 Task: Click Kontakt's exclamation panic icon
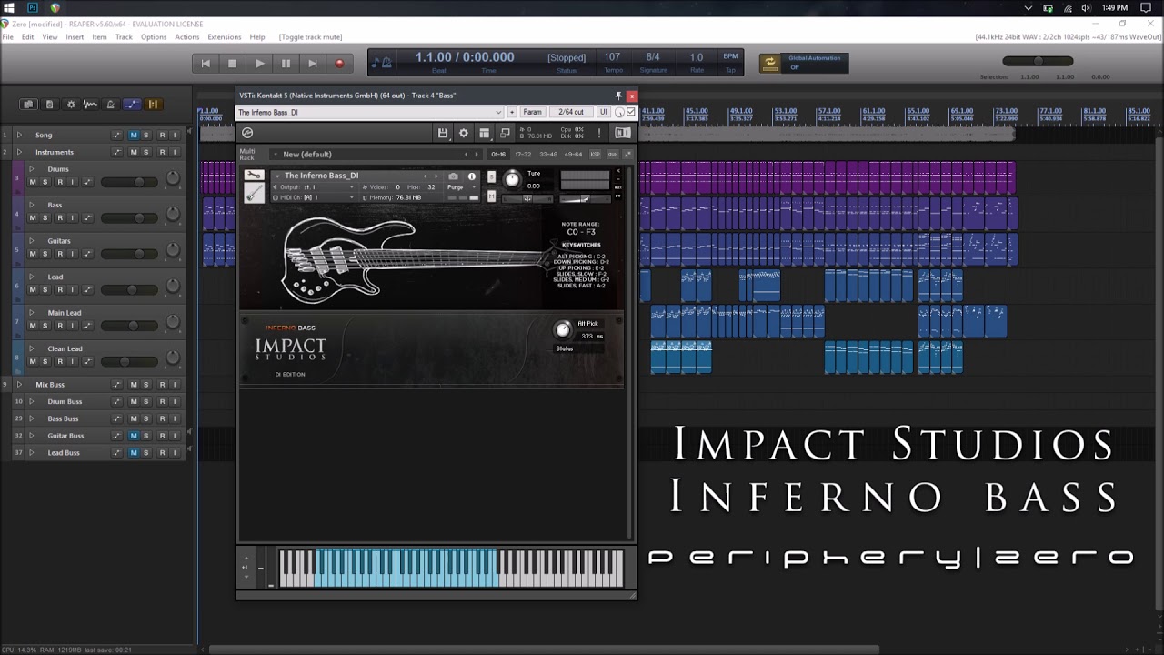pyautogui.click(x=598, y=133)
